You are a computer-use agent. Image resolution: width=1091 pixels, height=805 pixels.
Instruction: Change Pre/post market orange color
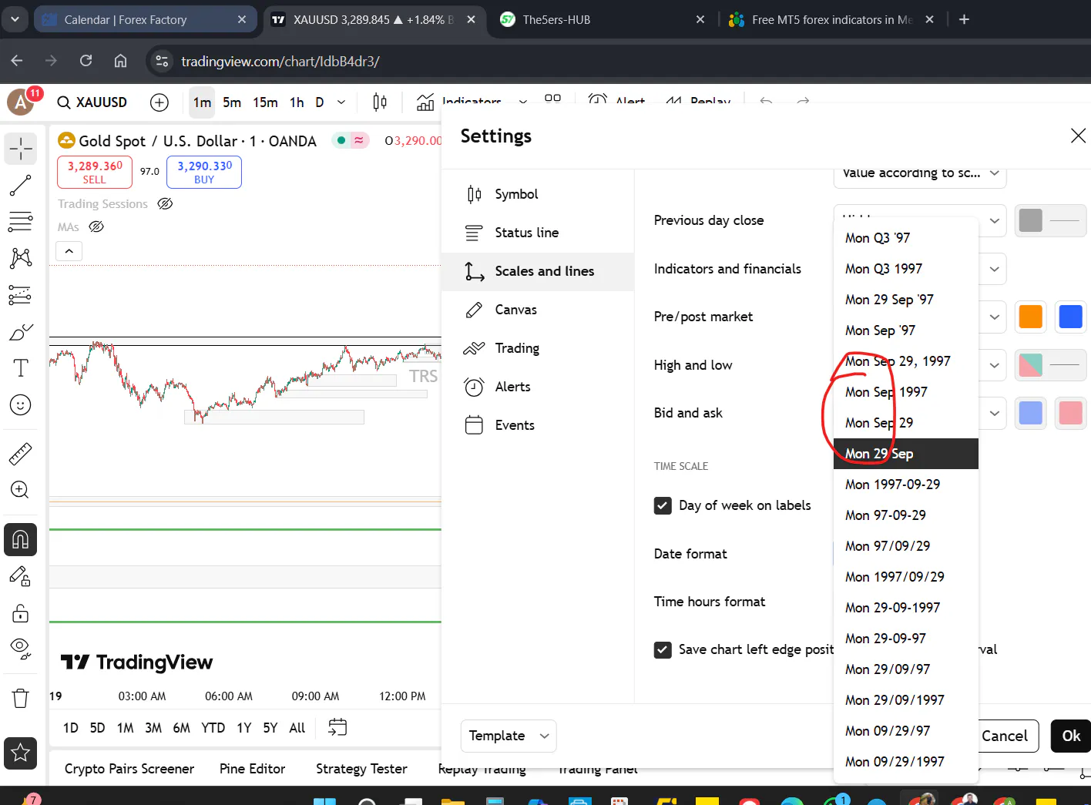[1030, 317]
